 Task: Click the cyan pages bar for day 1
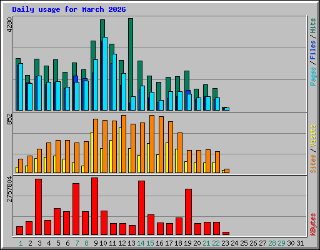click(x=21, y=87)
